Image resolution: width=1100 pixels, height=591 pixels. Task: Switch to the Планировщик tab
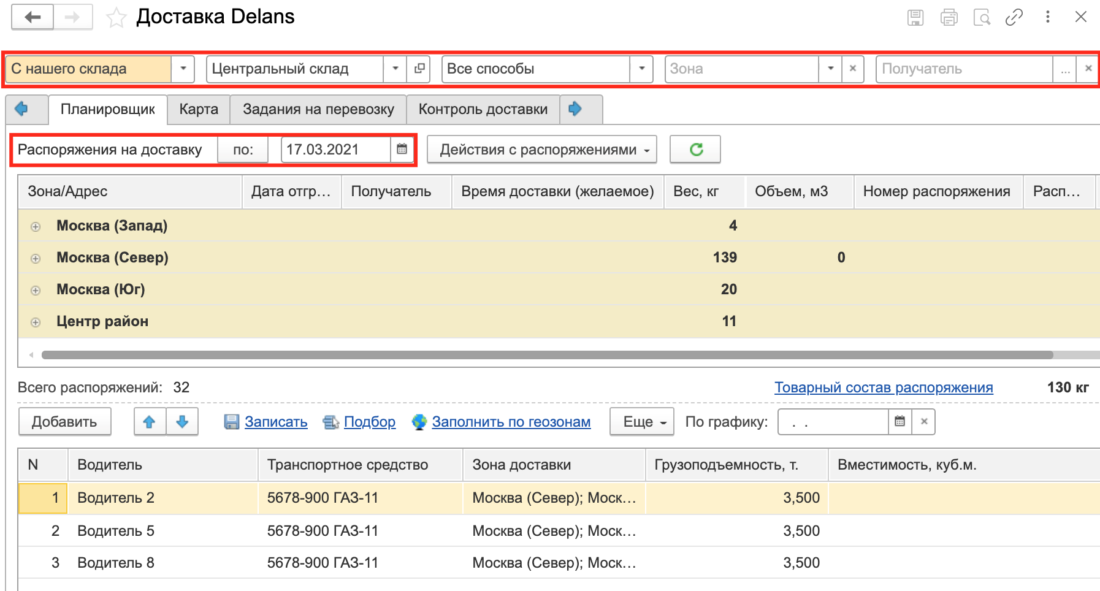[108, 109]
